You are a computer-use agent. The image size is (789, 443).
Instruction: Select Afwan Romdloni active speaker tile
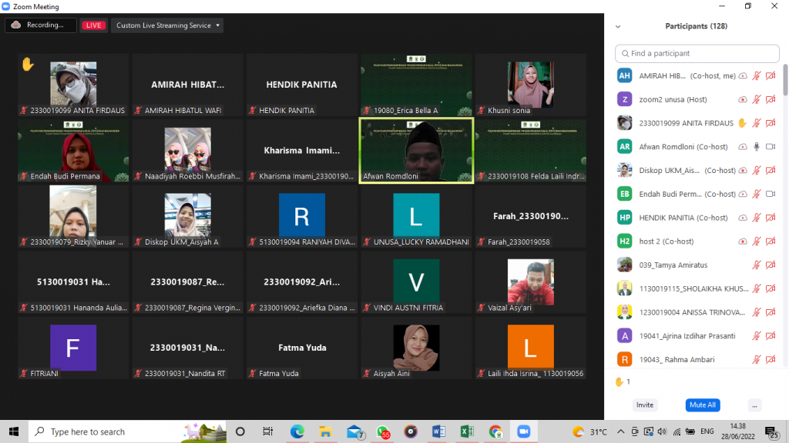click(x=416, y=151)
